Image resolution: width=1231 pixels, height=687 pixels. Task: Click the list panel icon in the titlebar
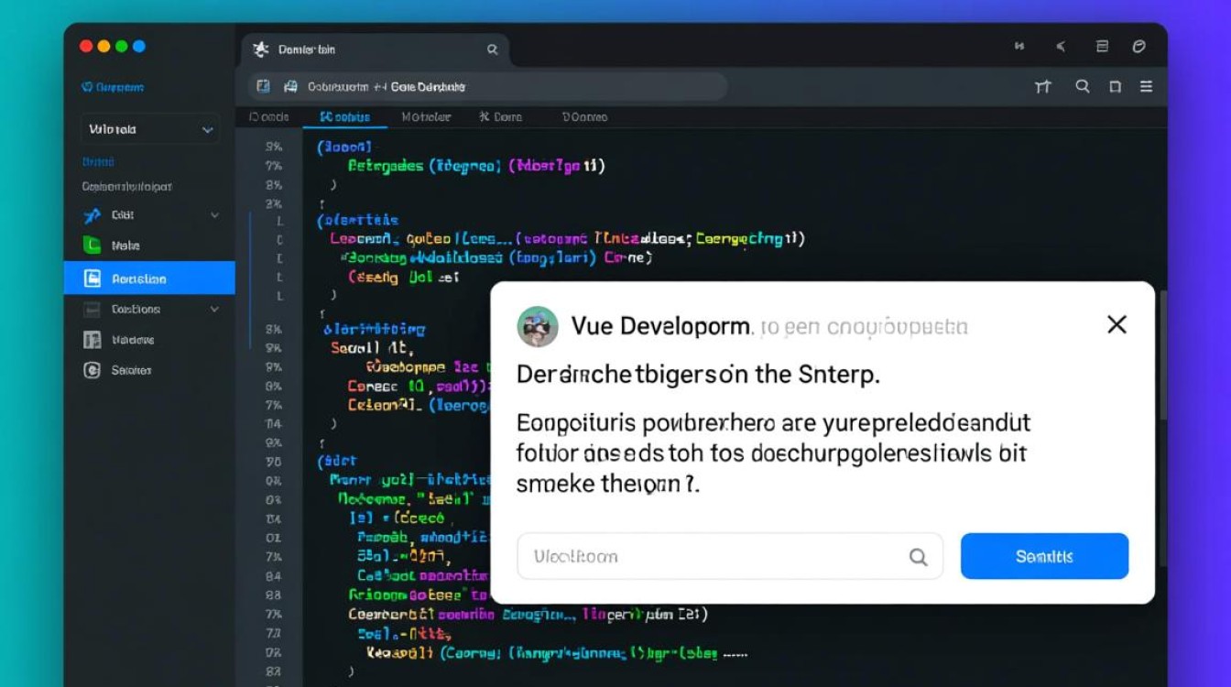(x=1100, y=46)
